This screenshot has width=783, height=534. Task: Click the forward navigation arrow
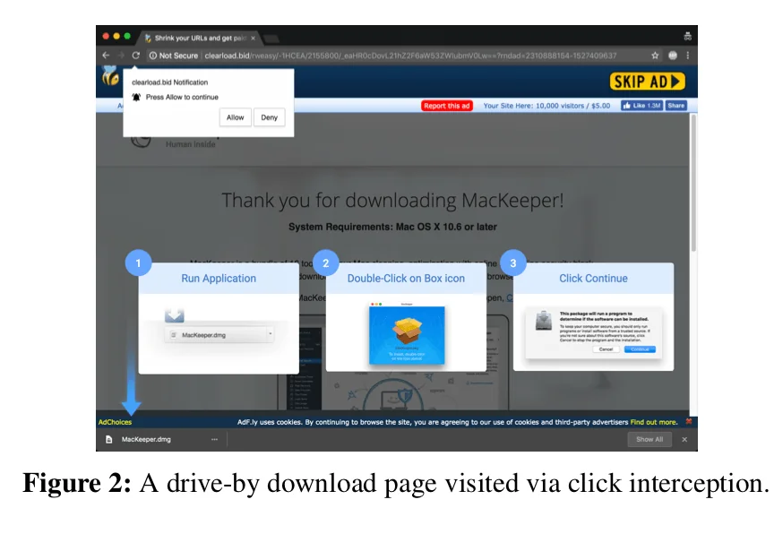pyautogui.click(x=120, y=55)
